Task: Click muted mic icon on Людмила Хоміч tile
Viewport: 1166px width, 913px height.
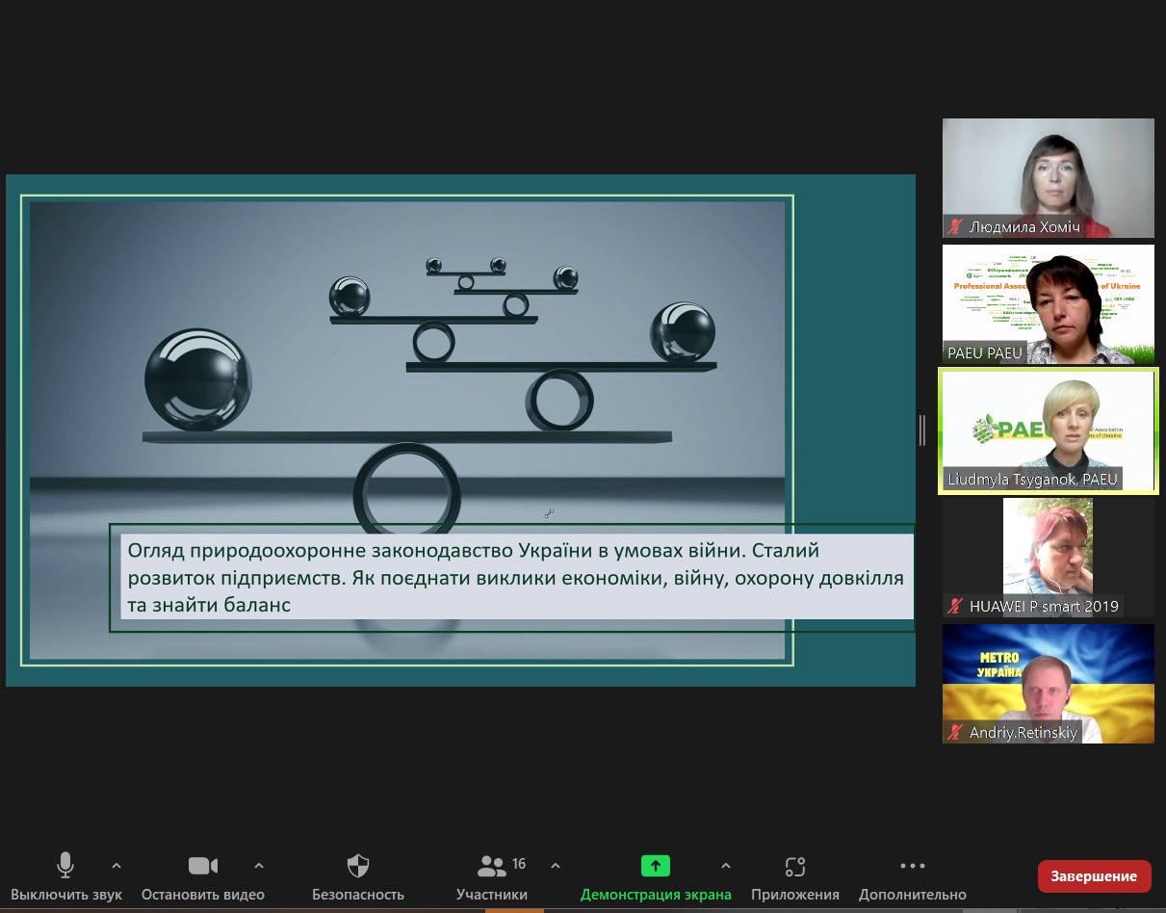Action: coord(955,227)
